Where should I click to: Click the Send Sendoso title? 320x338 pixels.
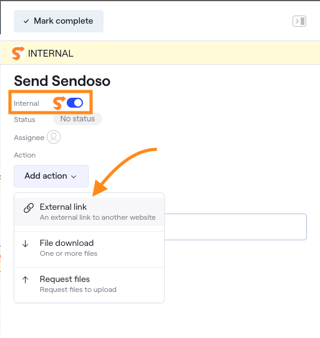[62, 81]
